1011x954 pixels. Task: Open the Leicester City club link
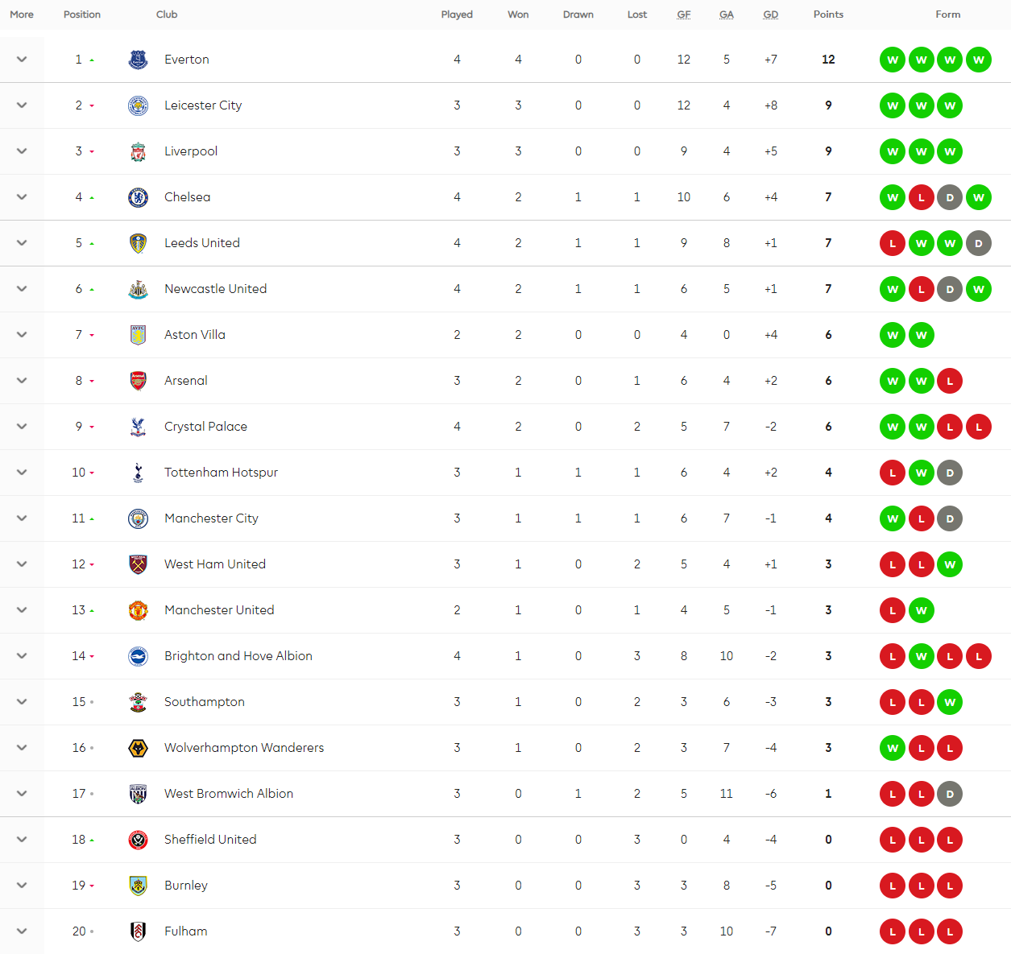click(203, 105)
